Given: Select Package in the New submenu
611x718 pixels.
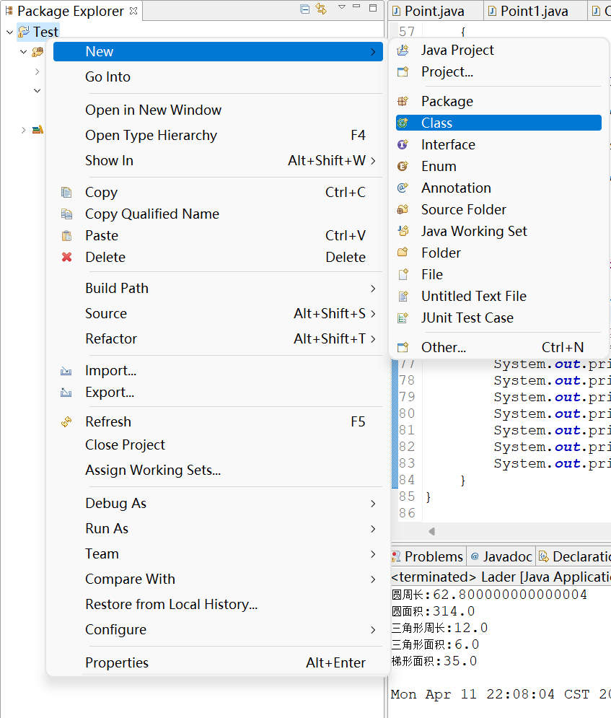Looking at the screenshot, I should [447, 102].
